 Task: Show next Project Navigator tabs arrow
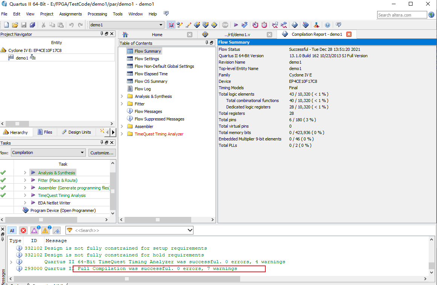coord(113,132)
